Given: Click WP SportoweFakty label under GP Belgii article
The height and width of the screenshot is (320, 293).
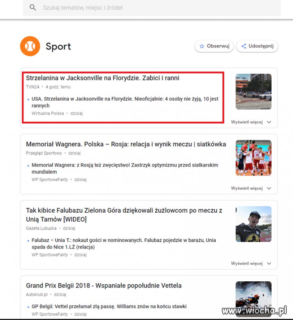Looking at the screenshot, I should point(50,314).
